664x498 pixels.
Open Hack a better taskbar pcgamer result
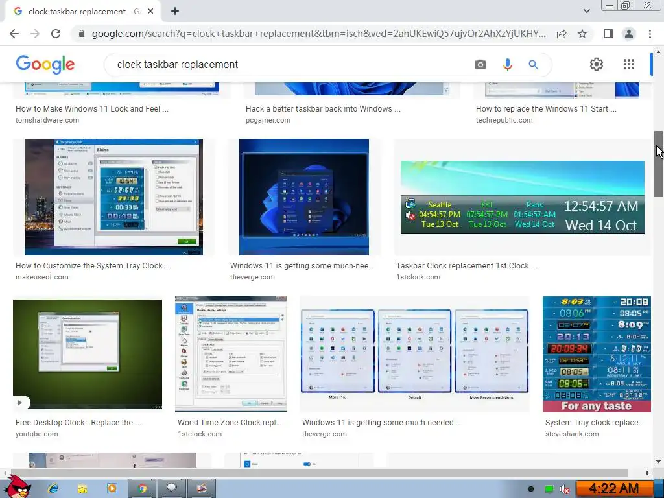tap(323, 109)
